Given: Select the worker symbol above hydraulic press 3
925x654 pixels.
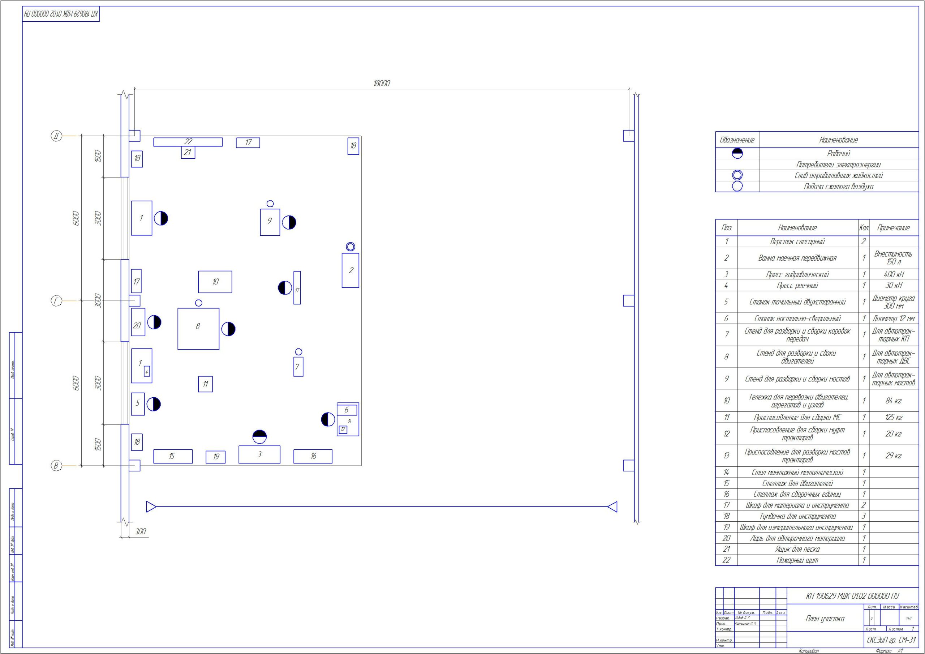Looking at the screenshot, I should (x=259, y=437).
